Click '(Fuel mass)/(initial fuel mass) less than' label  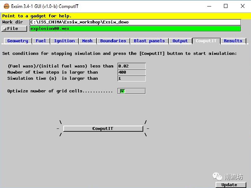pyautogui.click(x=60, y=66)
